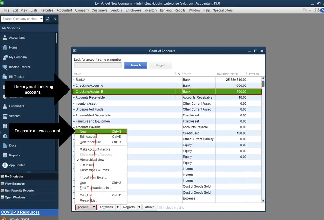The width and height of the screenshot is (324, 220).
Task: Click the scroll up arrow in account list
Action: coord(263,78)
